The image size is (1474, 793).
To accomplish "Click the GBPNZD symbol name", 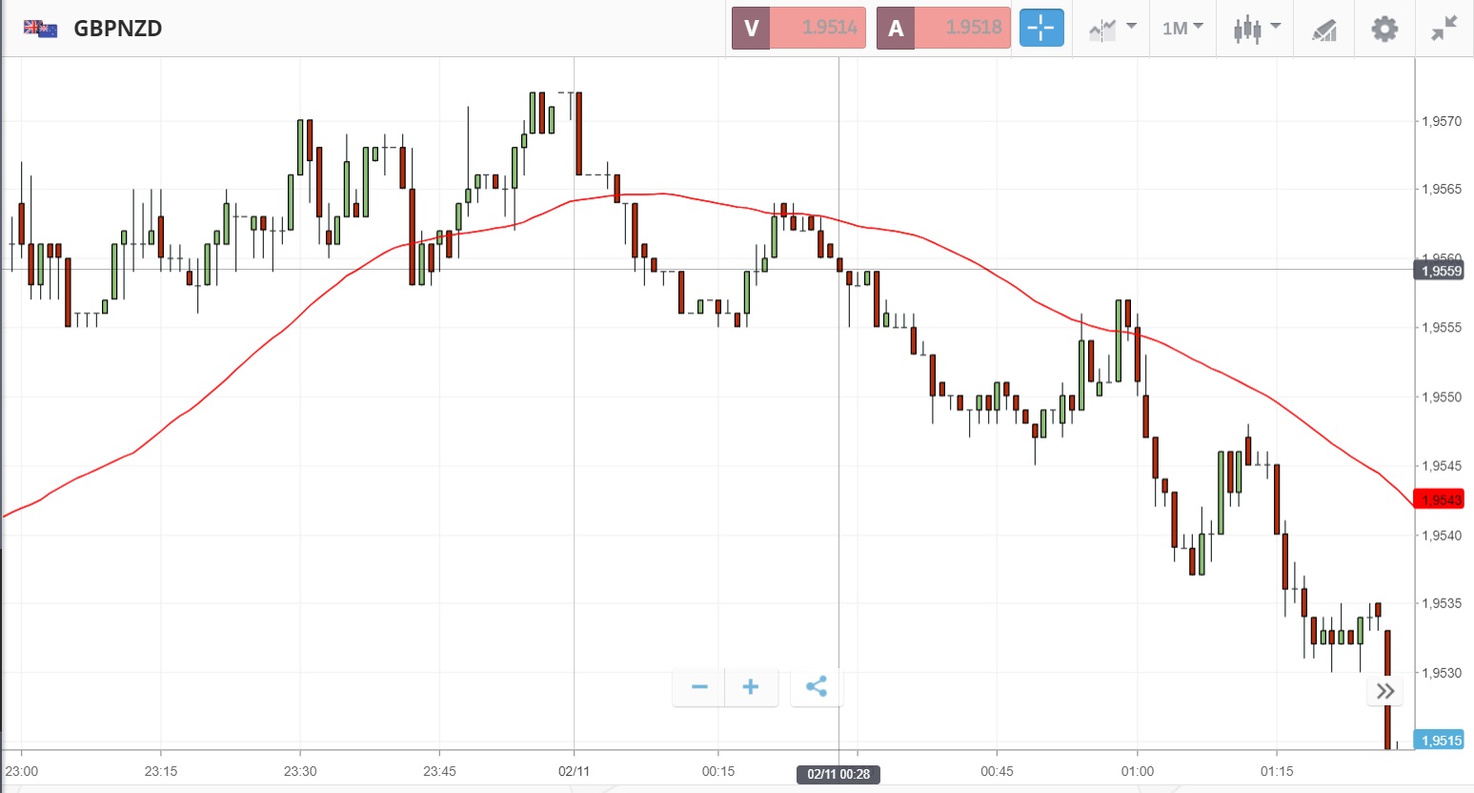I will point(118,29).
